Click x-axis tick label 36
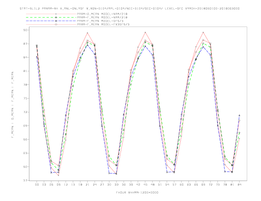The height and width of the screenshot is (201, 261). [x=124, y=185]
